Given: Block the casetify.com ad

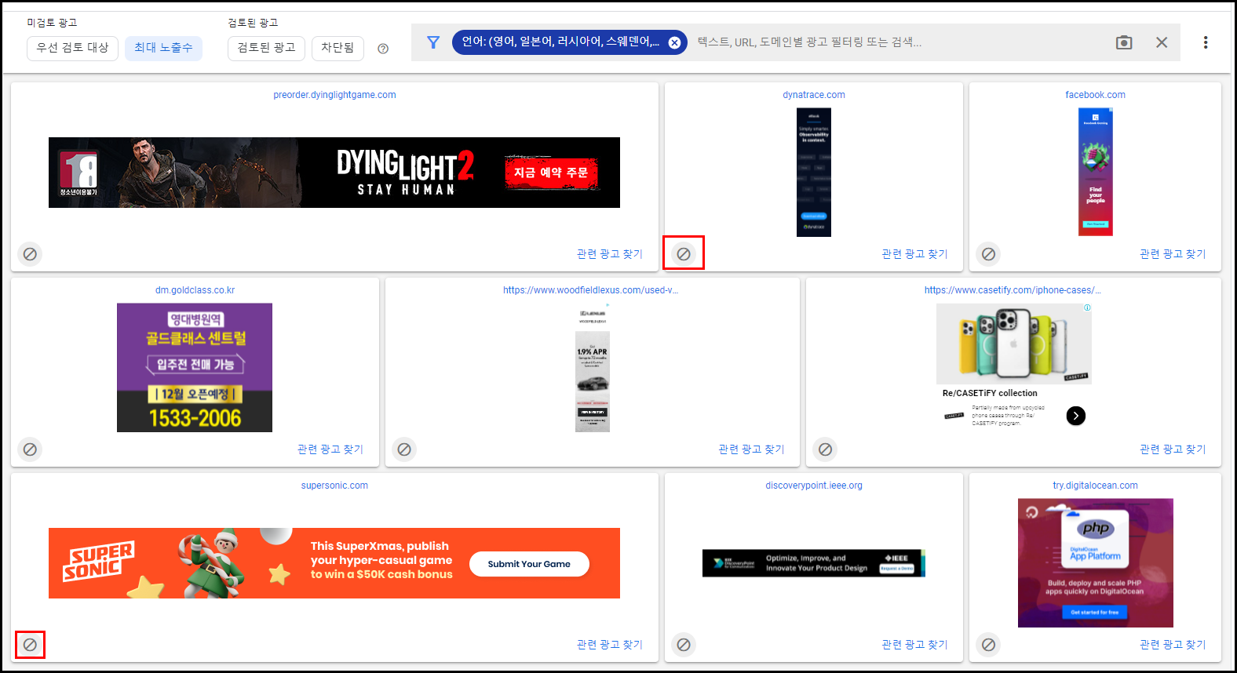Looking at the screenshot, I should (x=825, y=449).
